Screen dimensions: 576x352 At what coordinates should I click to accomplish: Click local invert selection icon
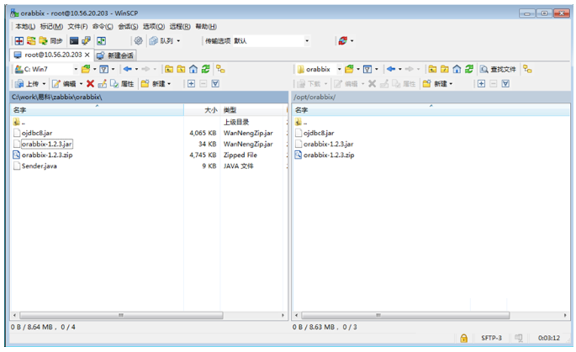coord(215,84)
